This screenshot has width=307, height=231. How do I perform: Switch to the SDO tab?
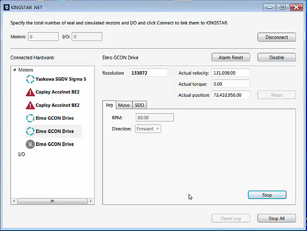pos(139,105)
